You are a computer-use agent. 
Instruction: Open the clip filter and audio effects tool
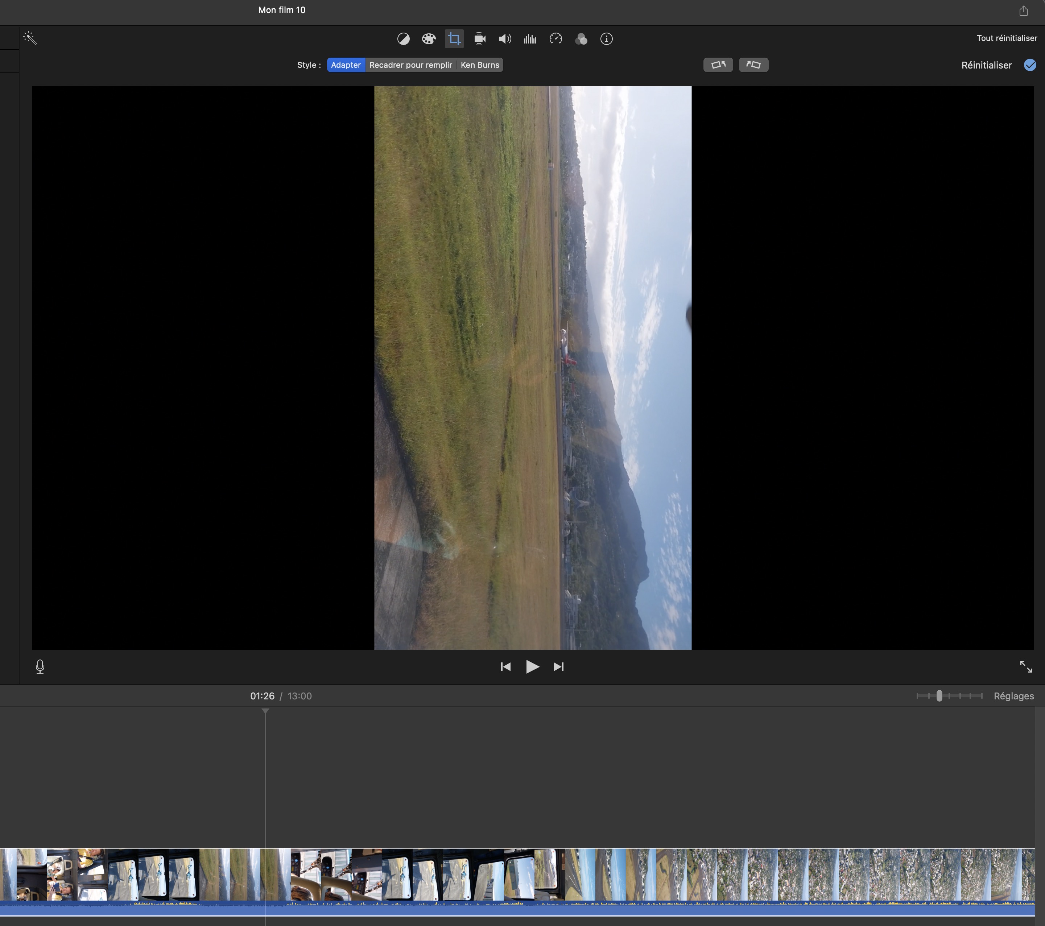pyautogui.click(x=581, y=39)
